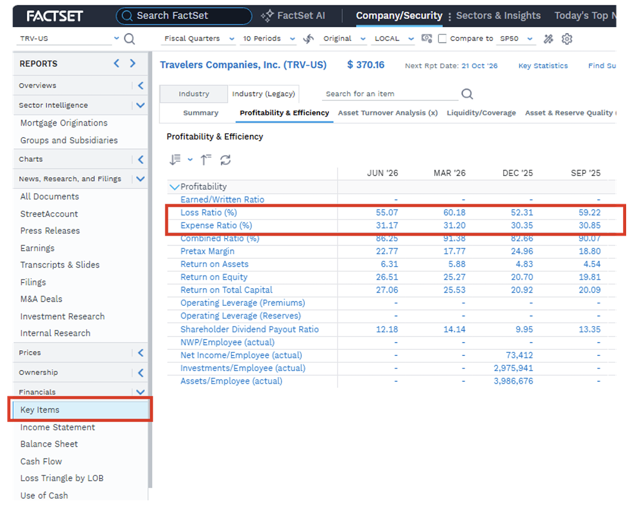
Task: Click the Pretax Margin row link
Action: pos(208,251)
